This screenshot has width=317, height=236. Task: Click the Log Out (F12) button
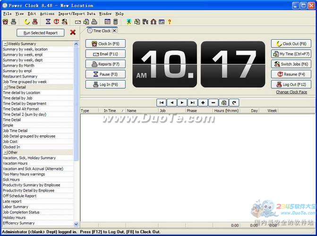coord(291,84)
